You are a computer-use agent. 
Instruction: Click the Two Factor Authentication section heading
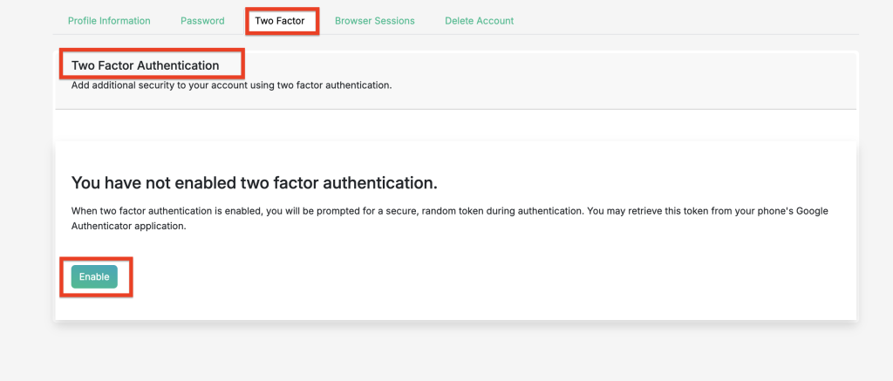(145, 65)
